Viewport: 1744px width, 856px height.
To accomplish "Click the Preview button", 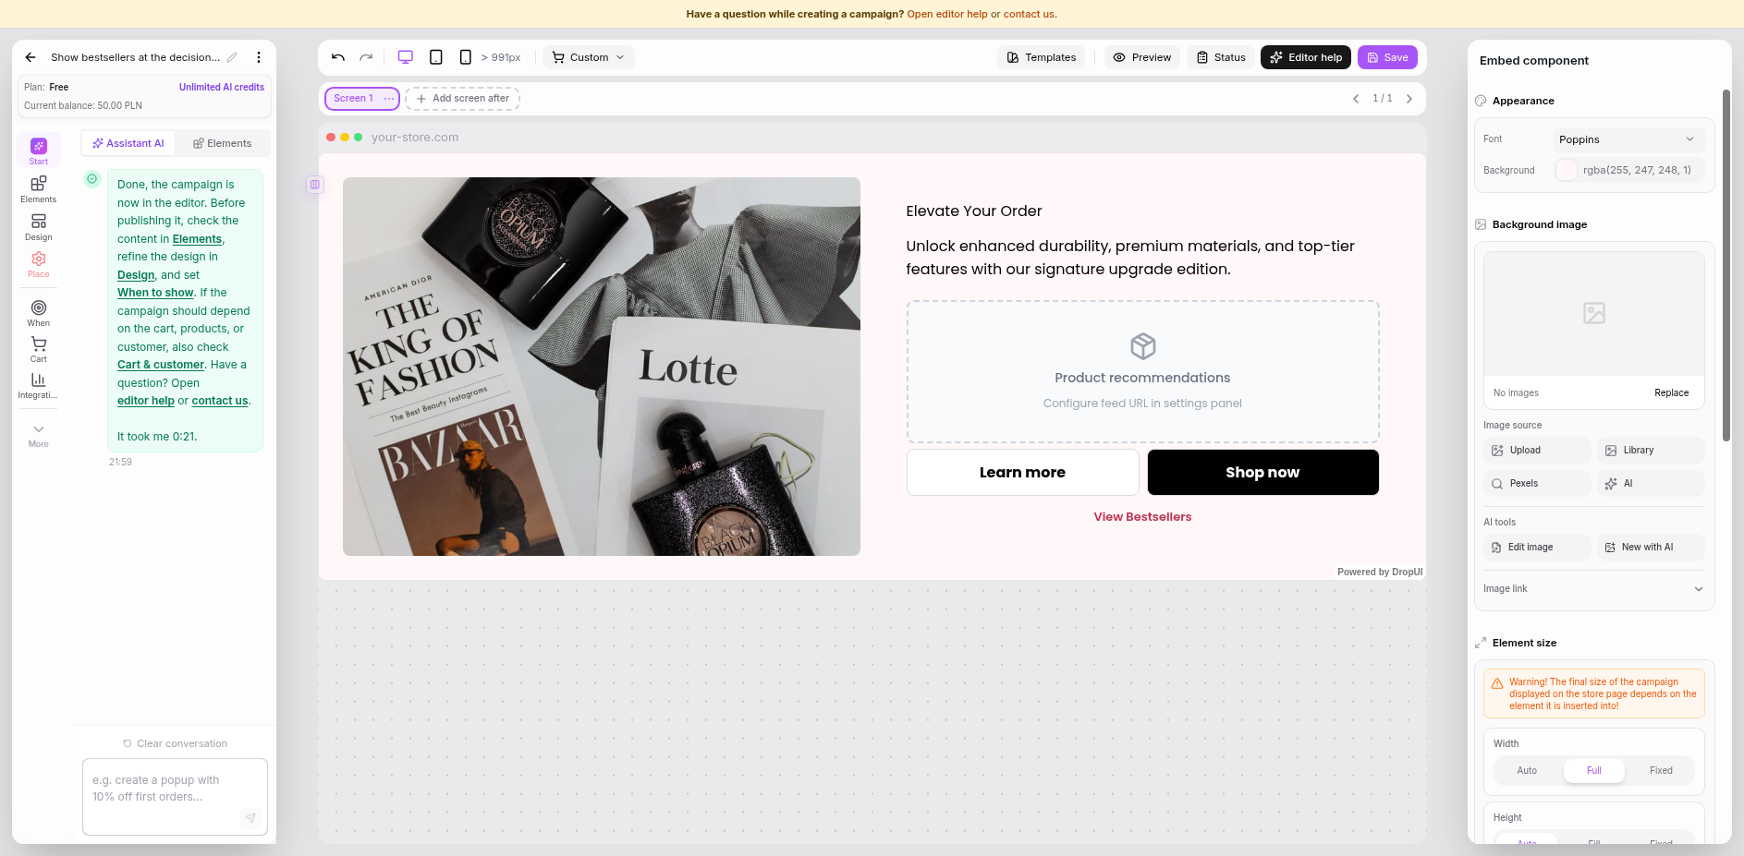I will point(1142,57).
